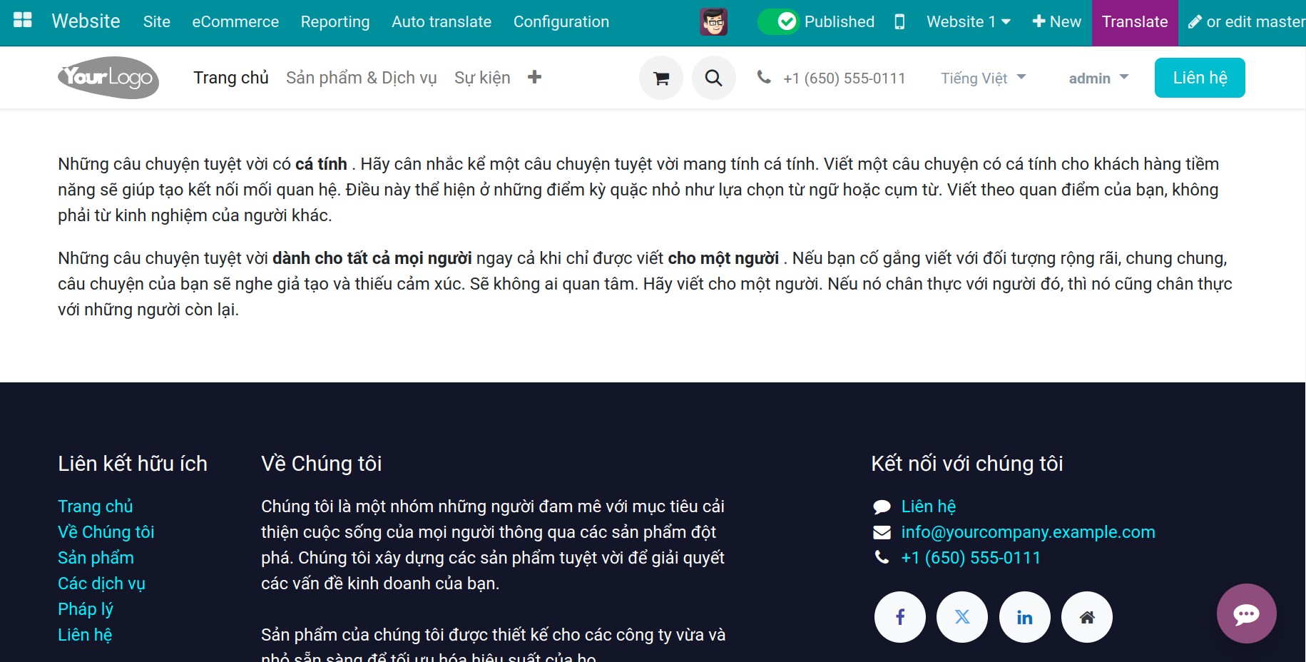This screenshot has width=1306, height=662.
Task: Go to Trang chủ in navbar
Action: [231, 77]
